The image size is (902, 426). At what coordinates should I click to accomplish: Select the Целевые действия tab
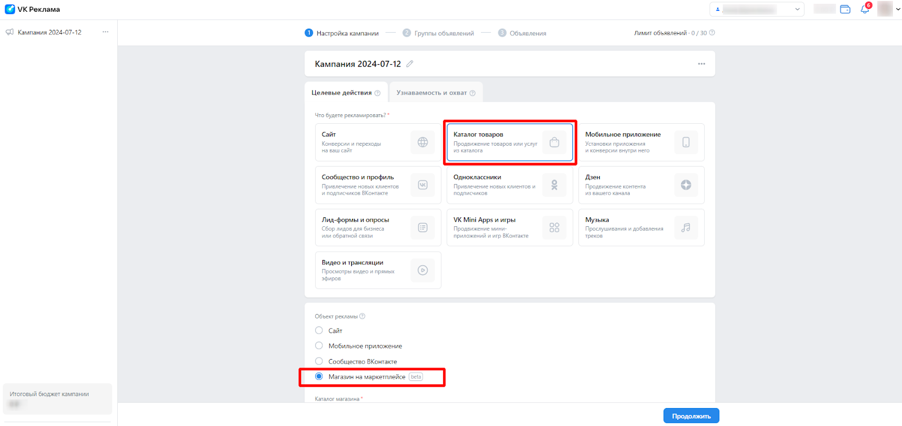342,93
